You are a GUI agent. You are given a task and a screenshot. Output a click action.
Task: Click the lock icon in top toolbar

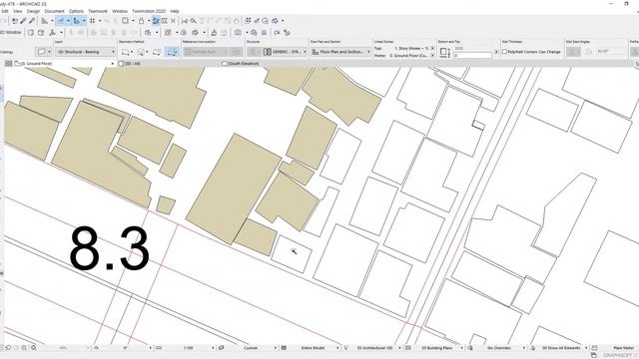(x=142, y=21)
